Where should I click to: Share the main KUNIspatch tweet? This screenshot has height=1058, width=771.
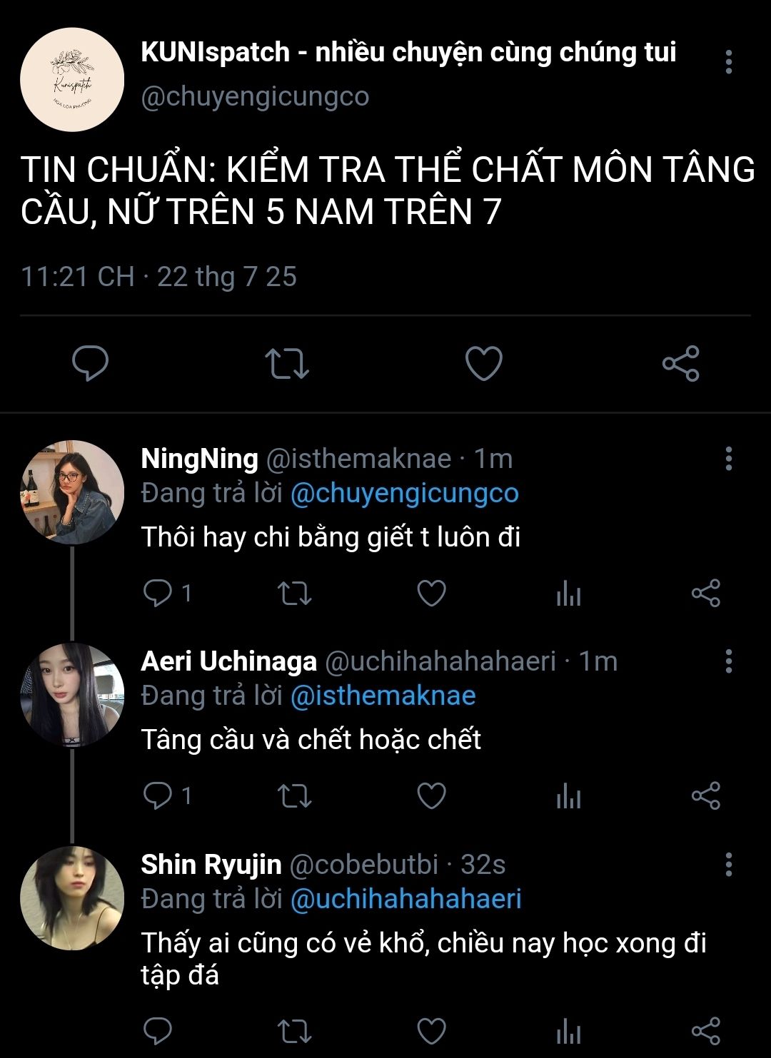tap(680, 363)
